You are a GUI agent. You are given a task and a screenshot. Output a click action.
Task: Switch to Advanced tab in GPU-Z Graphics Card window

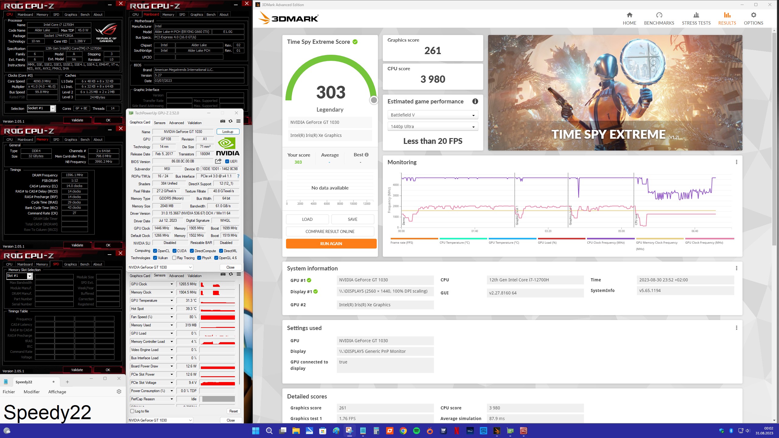pos(176,123)
